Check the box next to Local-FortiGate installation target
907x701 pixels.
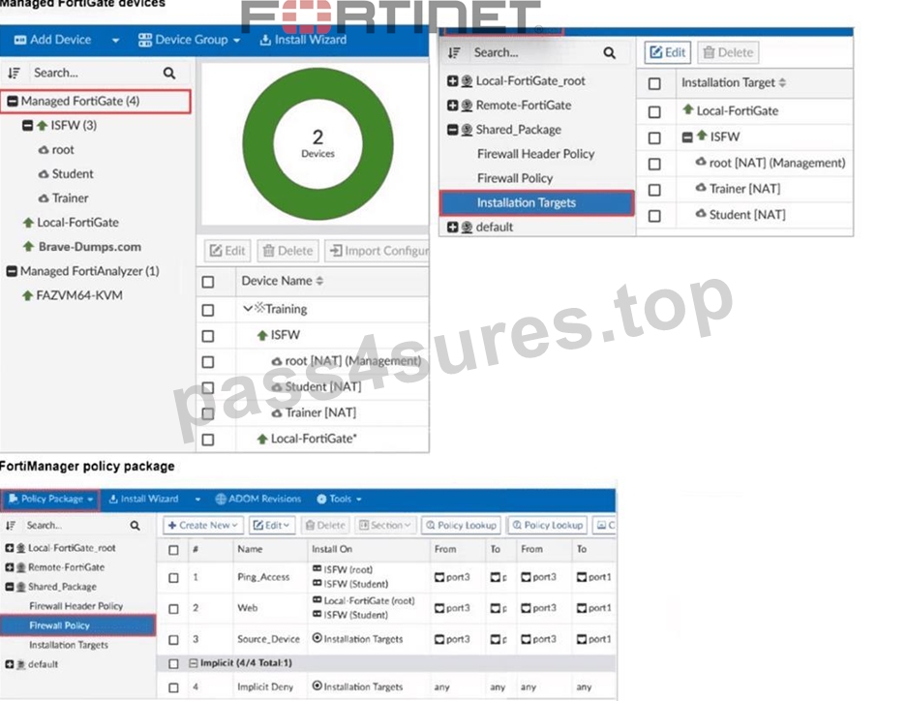point(654,111)
